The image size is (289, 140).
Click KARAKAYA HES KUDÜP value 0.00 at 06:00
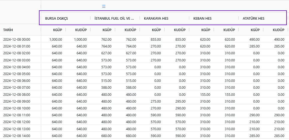pyautogui.click(x=182, y=81)
